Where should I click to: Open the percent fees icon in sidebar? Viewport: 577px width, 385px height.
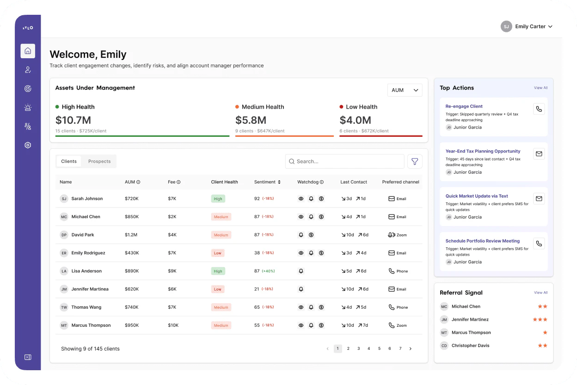[28, 126]
